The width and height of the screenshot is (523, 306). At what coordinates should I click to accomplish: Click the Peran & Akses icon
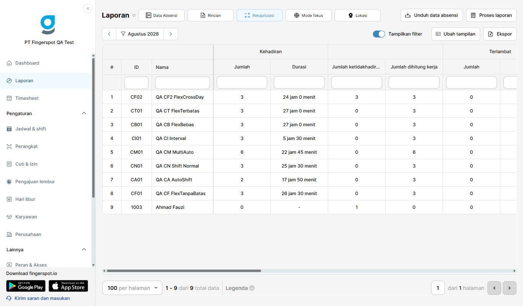(x=10, y=265)
